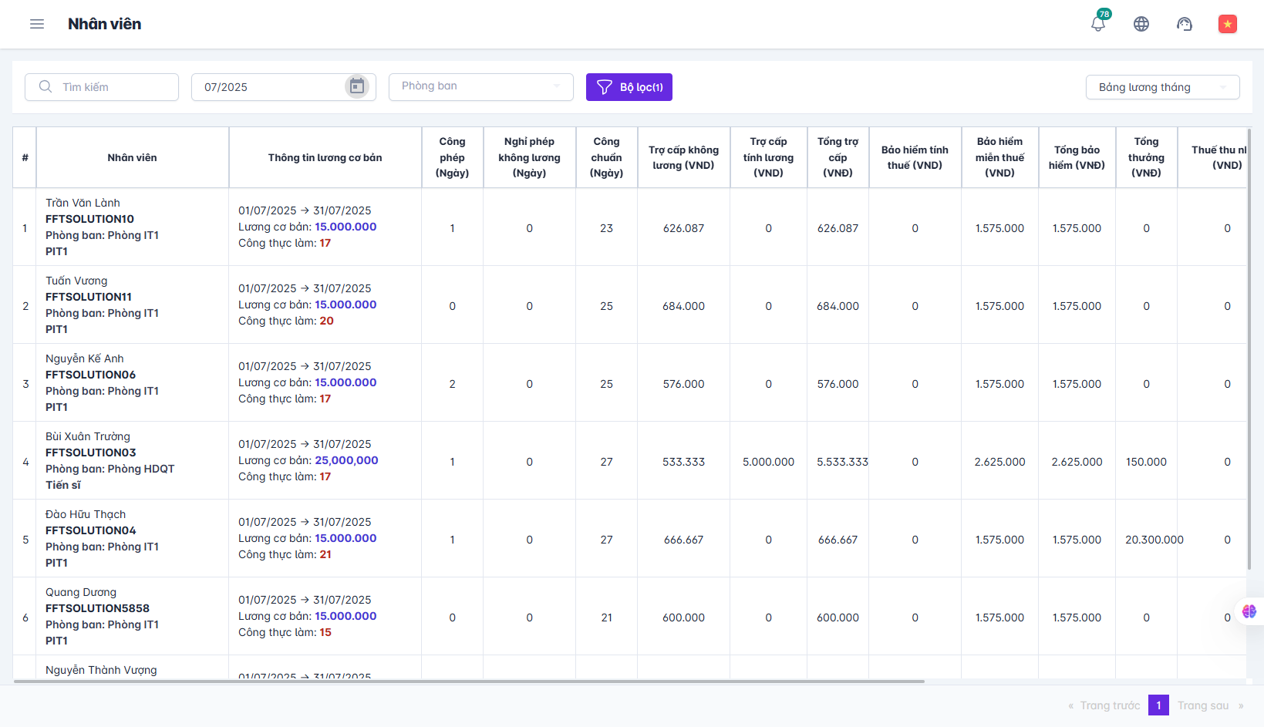Open the Bộ lọc filter button
1264x727 pixels.
tap(629, 87)
